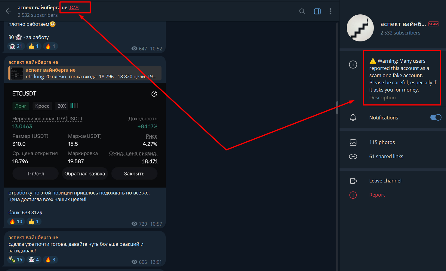Click the 80 - за работу message text
This screenshot has height=271, width=446.
pyautogui.click(x=29, y=37)
